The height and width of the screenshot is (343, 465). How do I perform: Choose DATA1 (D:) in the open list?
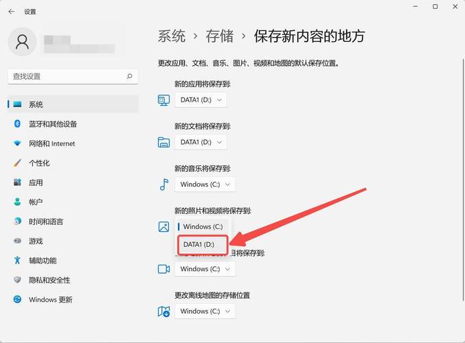click(x=203, y=245)
